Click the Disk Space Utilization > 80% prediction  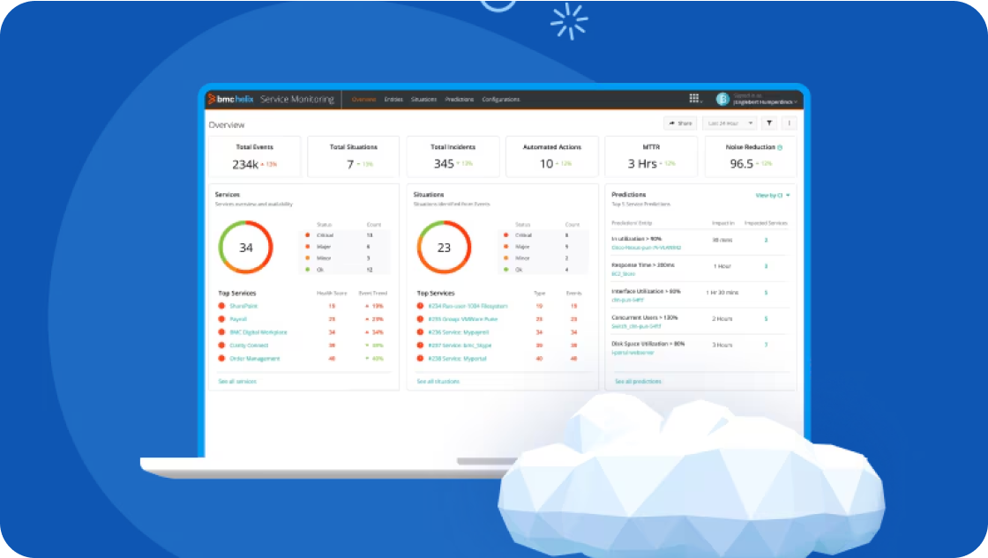click(x=647, y=344)
